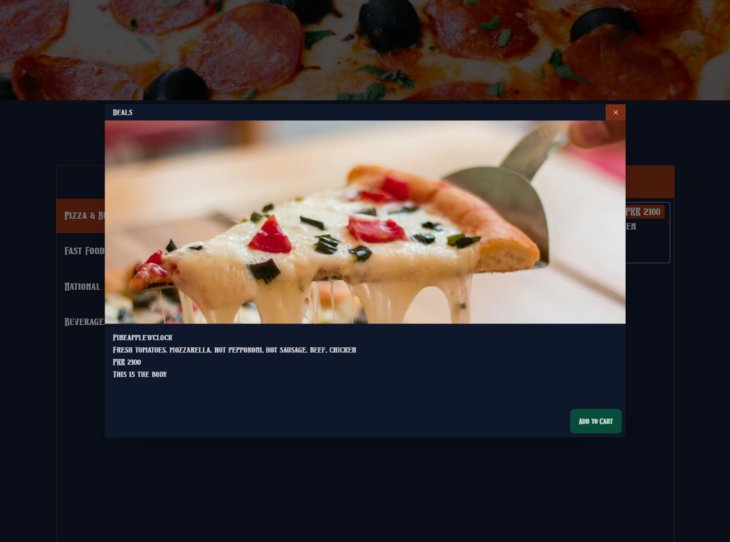Viewport: 730px width, 542px height.
Task: Click empty dialog footer left of Add to Cart
Action: click(x=335, y=421)
